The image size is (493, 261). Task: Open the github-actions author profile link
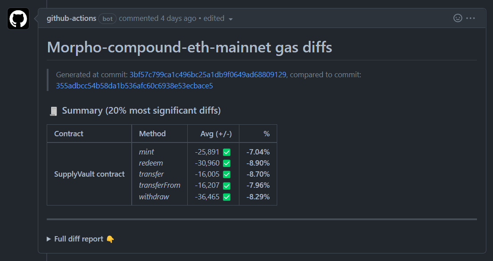point(71,19)
